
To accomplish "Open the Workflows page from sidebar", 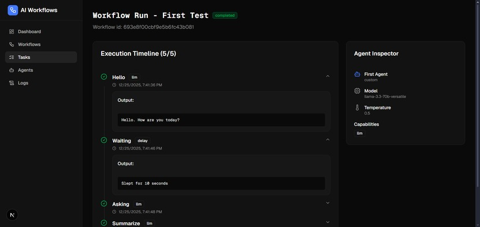I will [41, 44].
